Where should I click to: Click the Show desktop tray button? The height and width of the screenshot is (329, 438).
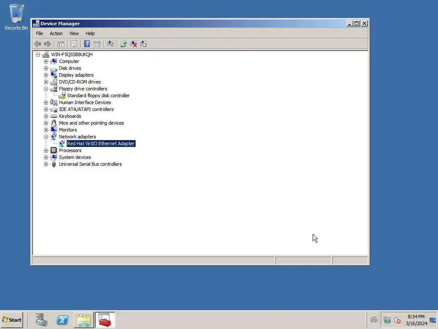click(x=433, y=320)
